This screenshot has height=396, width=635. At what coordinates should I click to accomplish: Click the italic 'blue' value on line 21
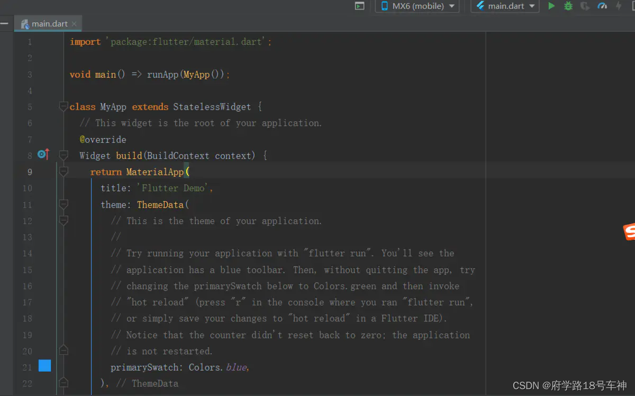click(236, 367)
